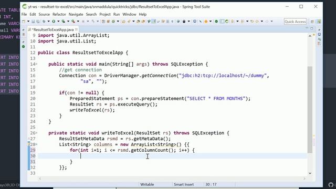336x189 pixels.
Task: Collapse the main method fold at line 14
Action: coord(36,64)
